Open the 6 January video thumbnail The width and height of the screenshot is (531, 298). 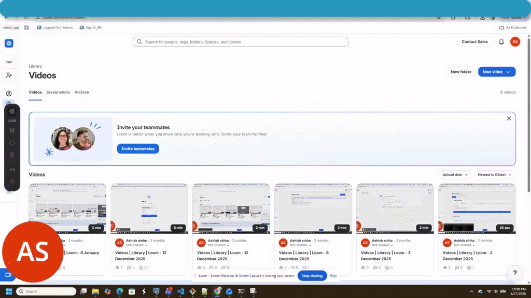point(67,208)
